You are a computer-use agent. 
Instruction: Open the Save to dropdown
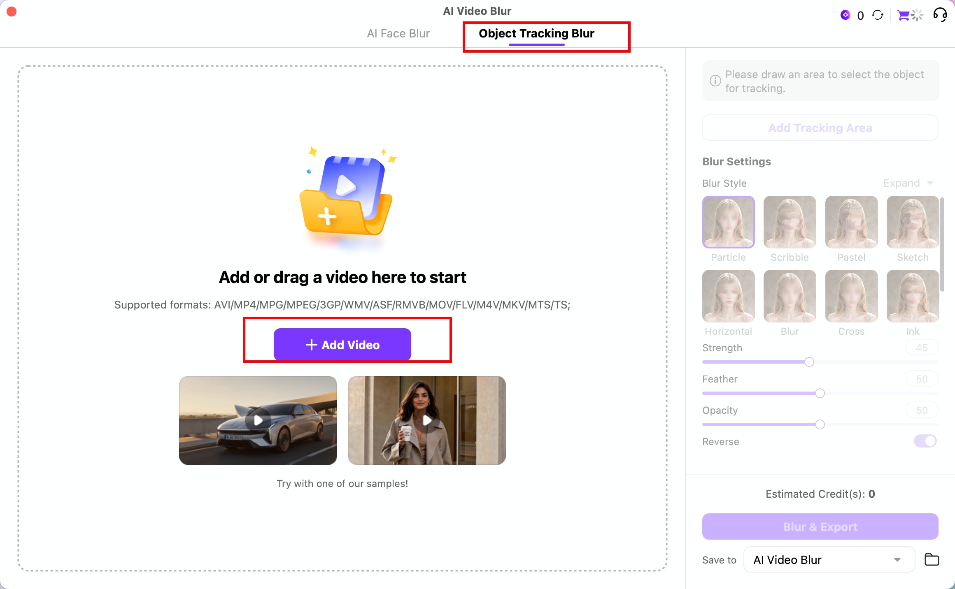(x=829, y=559)
